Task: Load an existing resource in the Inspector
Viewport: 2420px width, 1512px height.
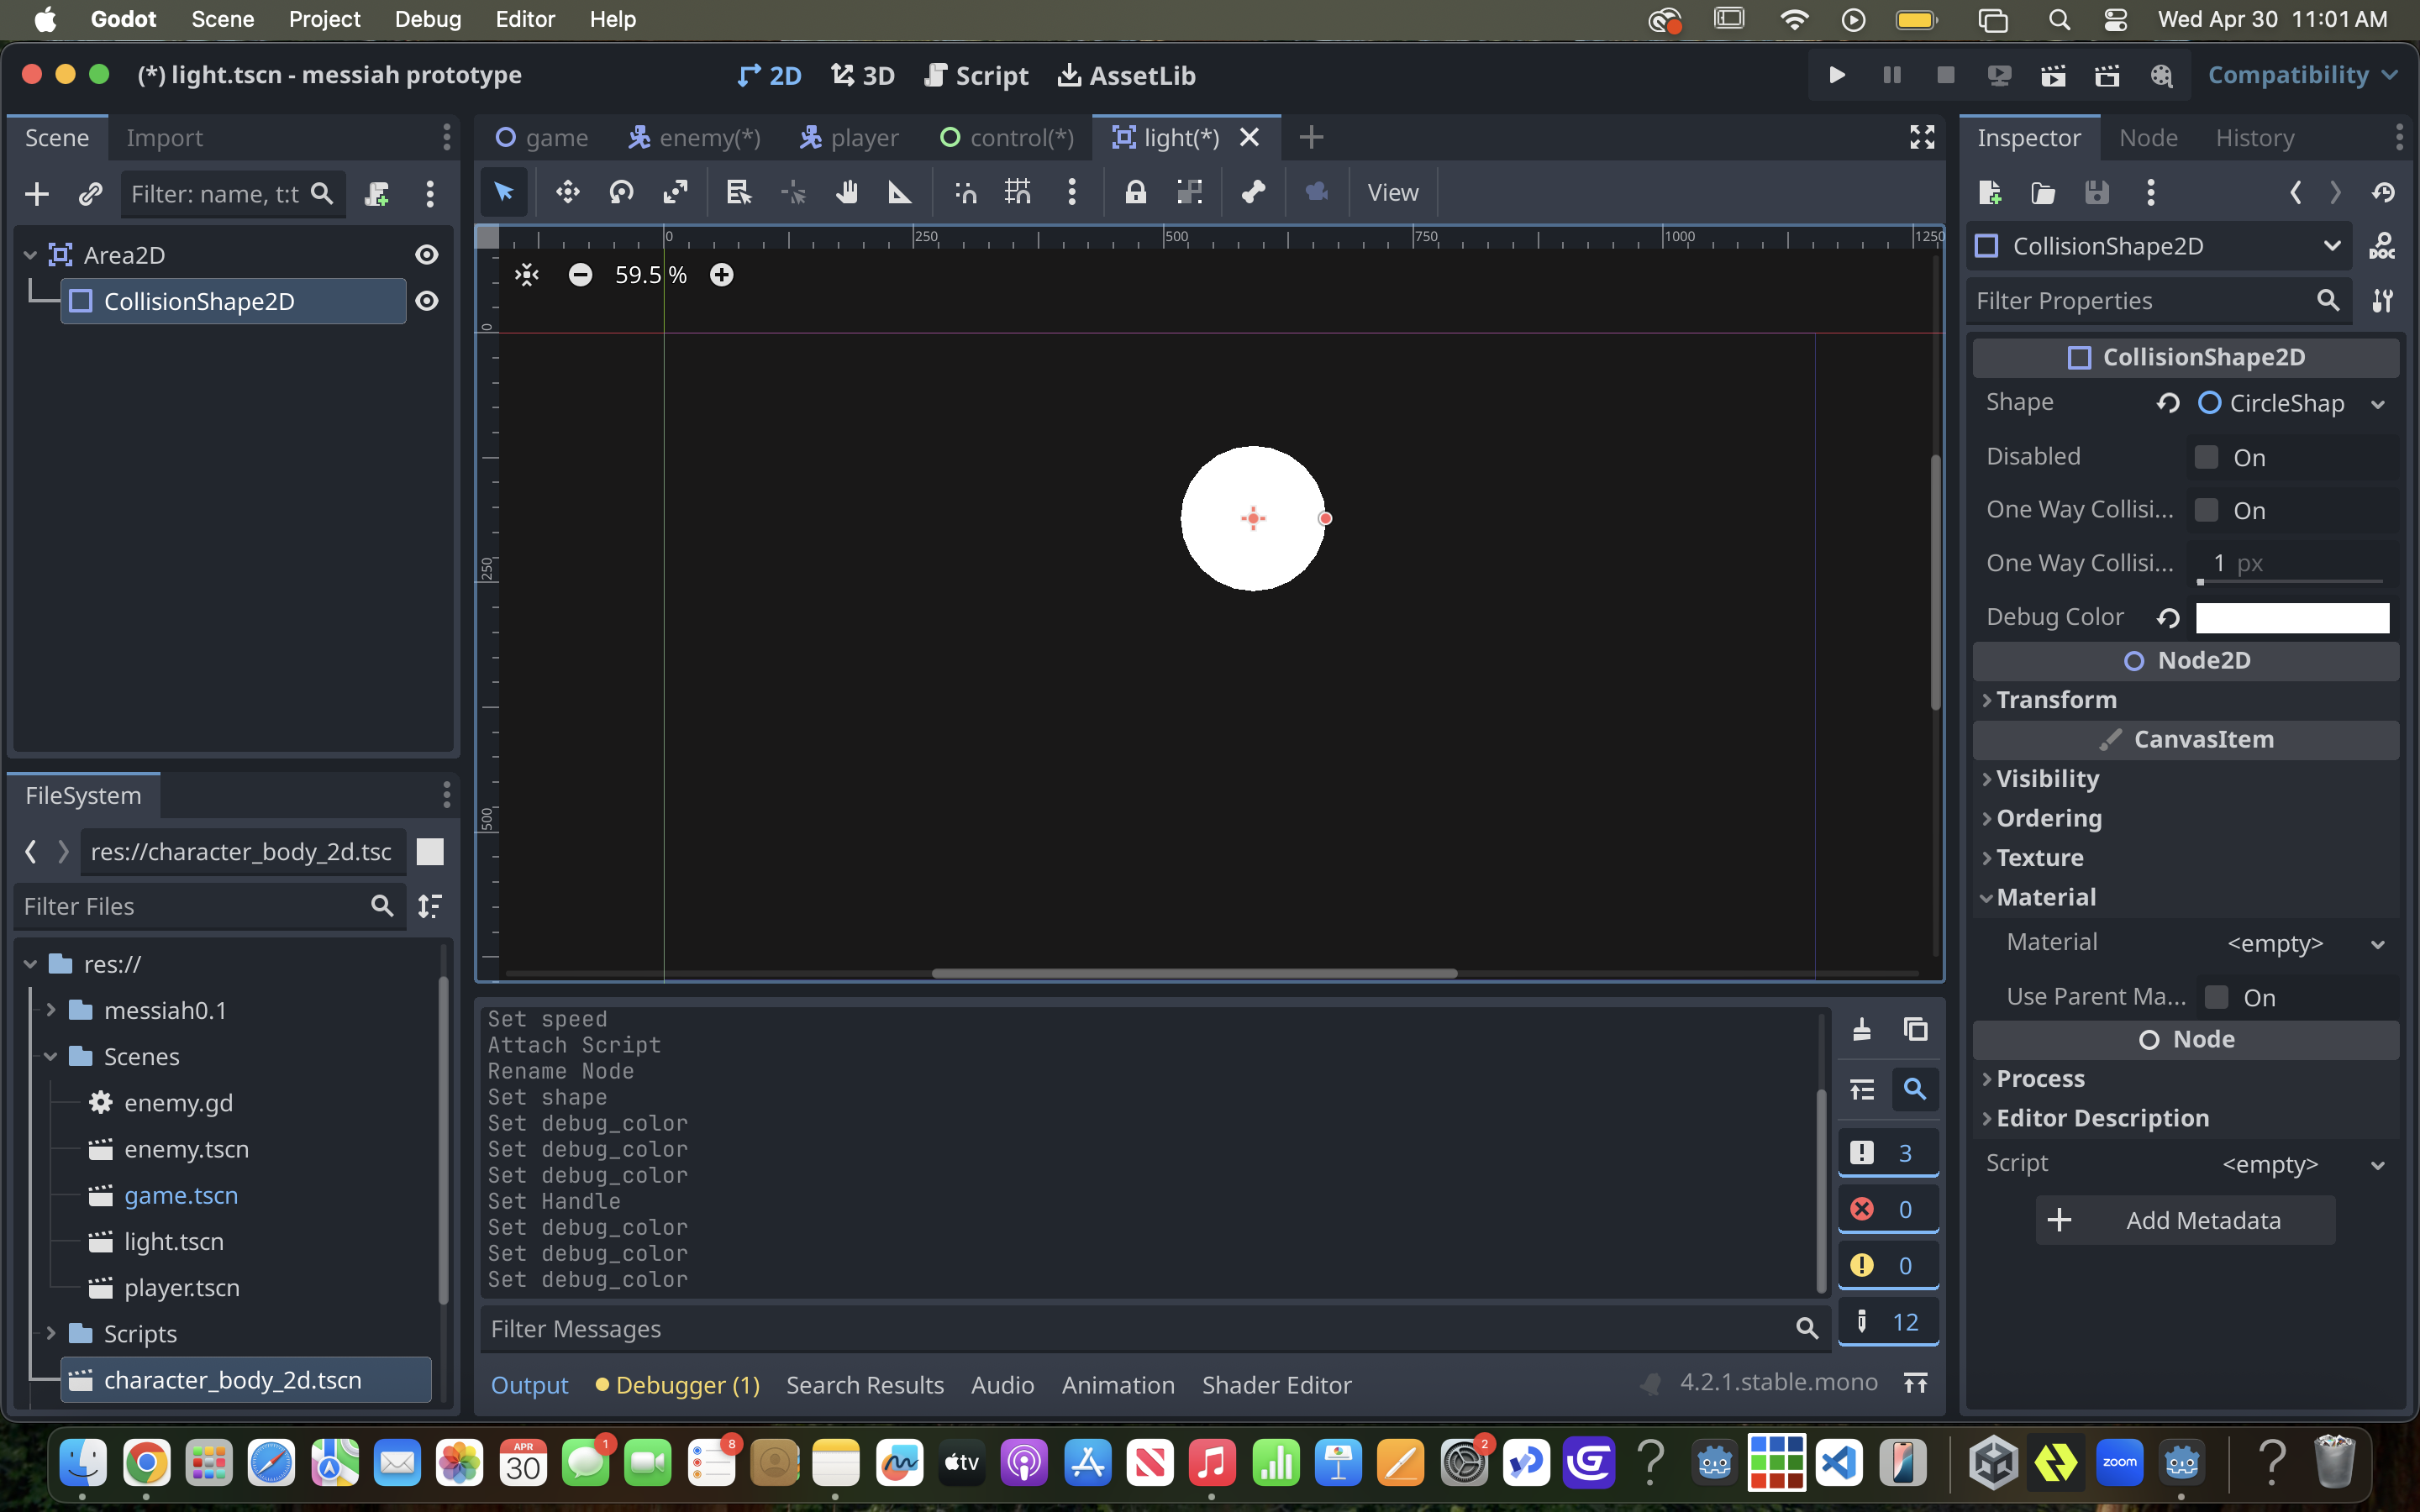Action: coord(2043,192)
